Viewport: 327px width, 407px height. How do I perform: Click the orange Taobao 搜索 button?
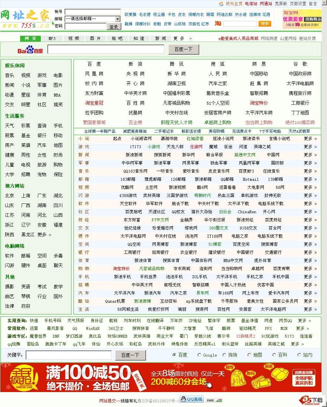click(x=265, y=23)
